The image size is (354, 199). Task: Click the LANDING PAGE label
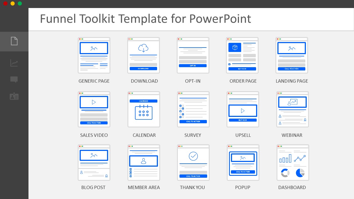click(292, 81)
